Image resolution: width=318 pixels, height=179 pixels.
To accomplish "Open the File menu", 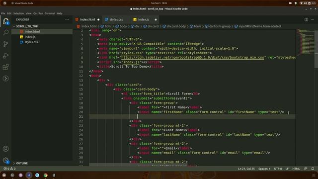I will point(3,13).
